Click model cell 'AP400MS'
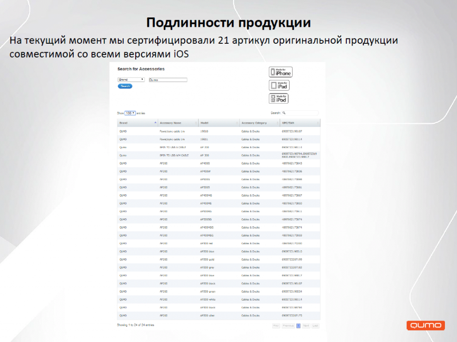The height and width of the screenshot is (342, 457). 206,204
